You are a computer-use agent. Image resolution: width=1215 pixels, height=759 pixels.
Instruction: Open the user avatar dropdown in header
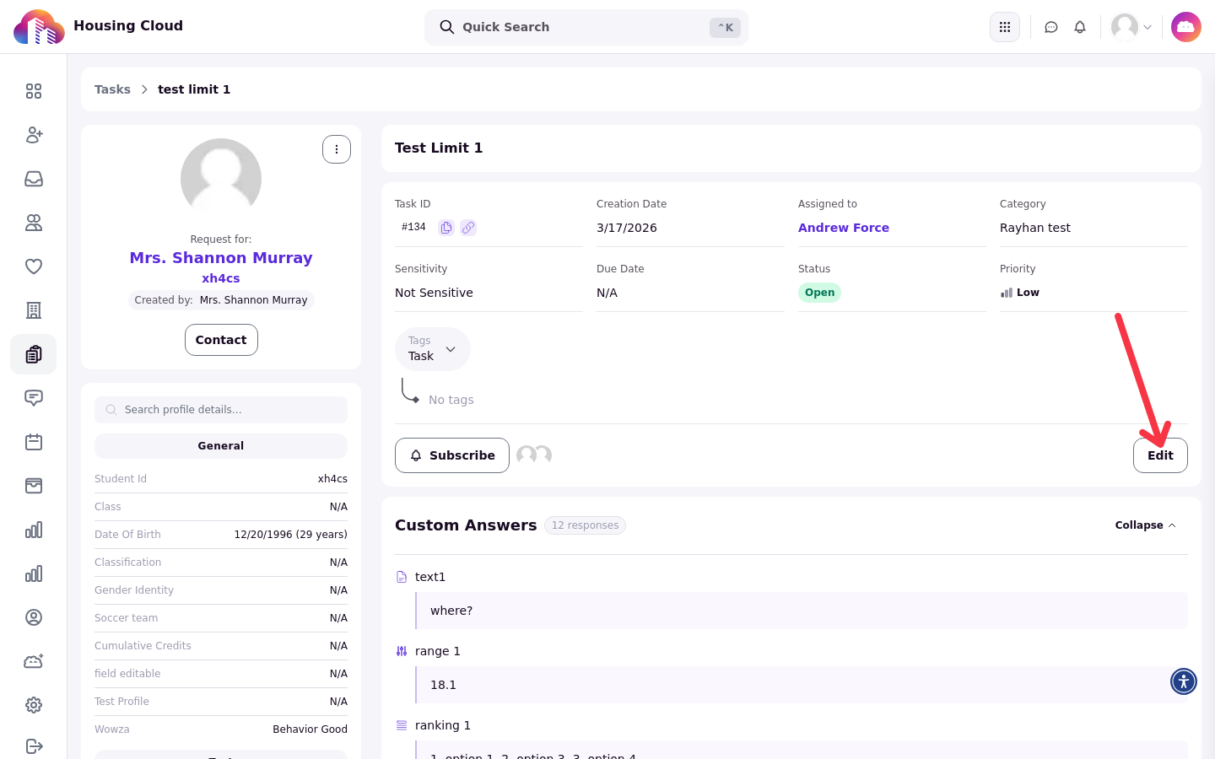pos(1131,27)
